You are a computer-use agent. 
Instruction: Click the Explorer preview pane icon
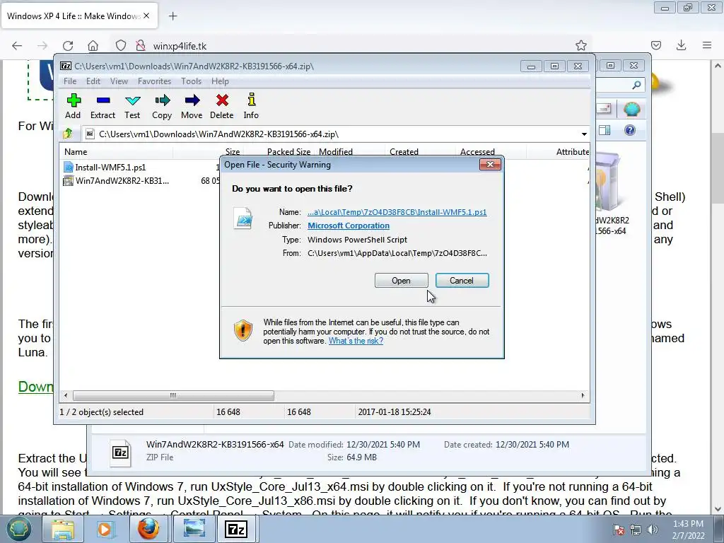pos(605,130)
